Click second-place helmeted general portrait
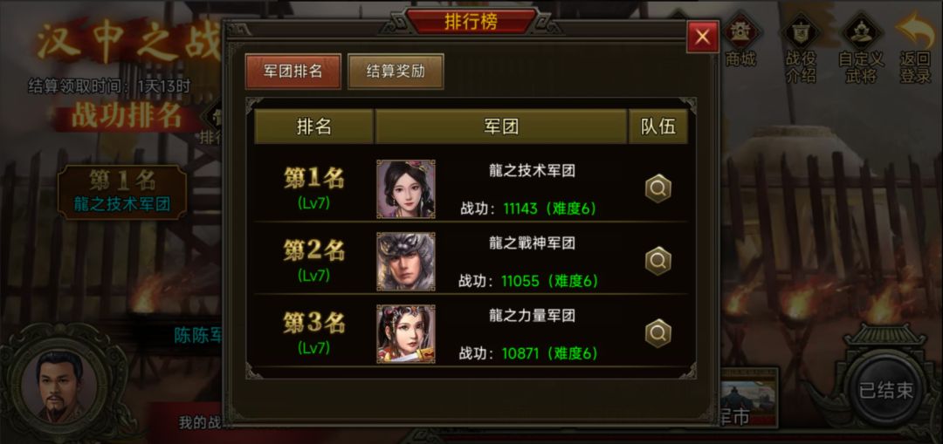The width and height of the screenshot is (943, 444). [x=406, y=262]
